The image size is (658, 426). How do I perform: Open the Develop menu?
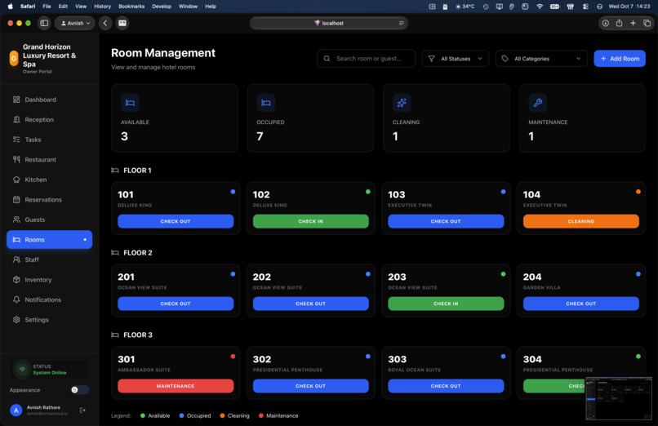click(x=162, y=7)
